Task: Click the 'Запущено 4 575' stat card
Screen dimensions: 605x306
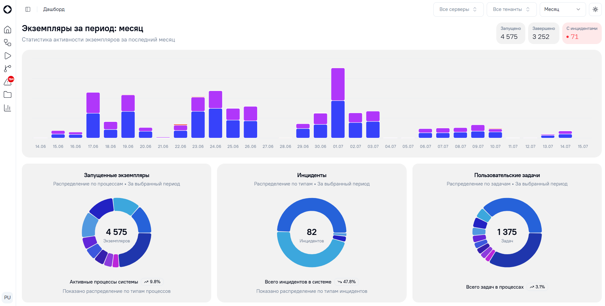Action: 510,33
